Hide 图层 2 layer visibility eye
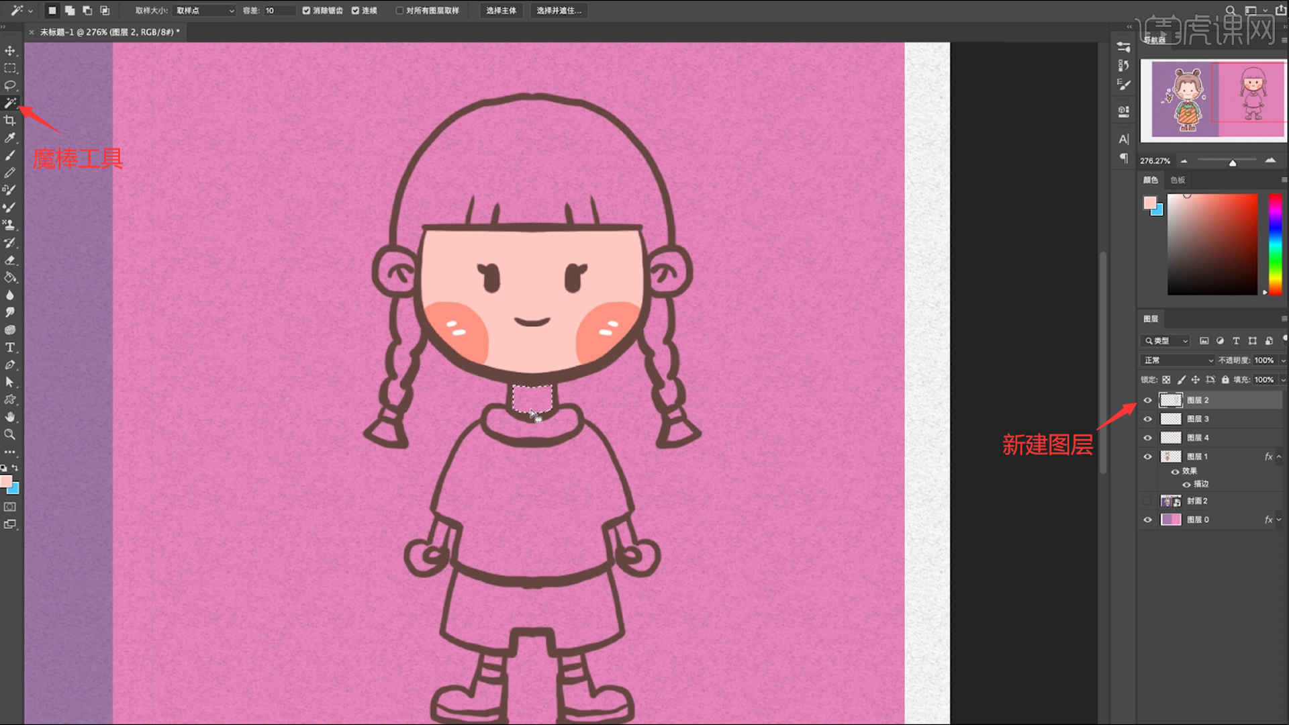The image size is (1289, 725). click(1147, 400)
